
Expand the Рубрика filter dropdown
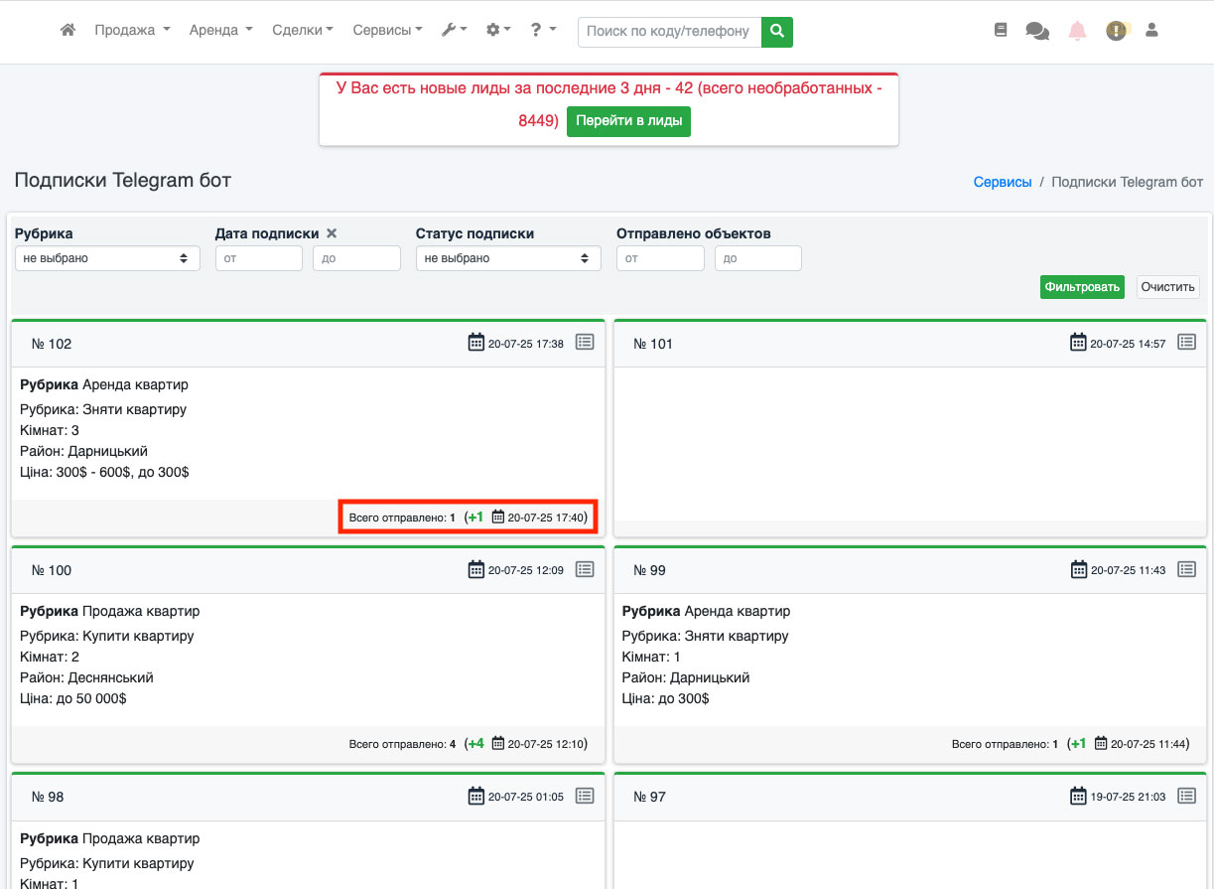pyautogui.click(x=105, y=258)
